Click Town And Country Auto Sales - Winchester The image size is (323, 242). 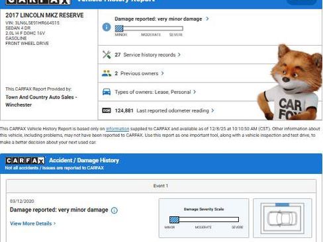(x=41, y=101)
